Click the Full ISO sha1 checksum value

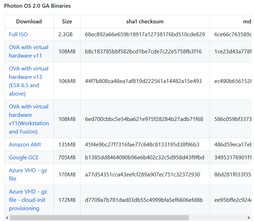coord(145,35)
